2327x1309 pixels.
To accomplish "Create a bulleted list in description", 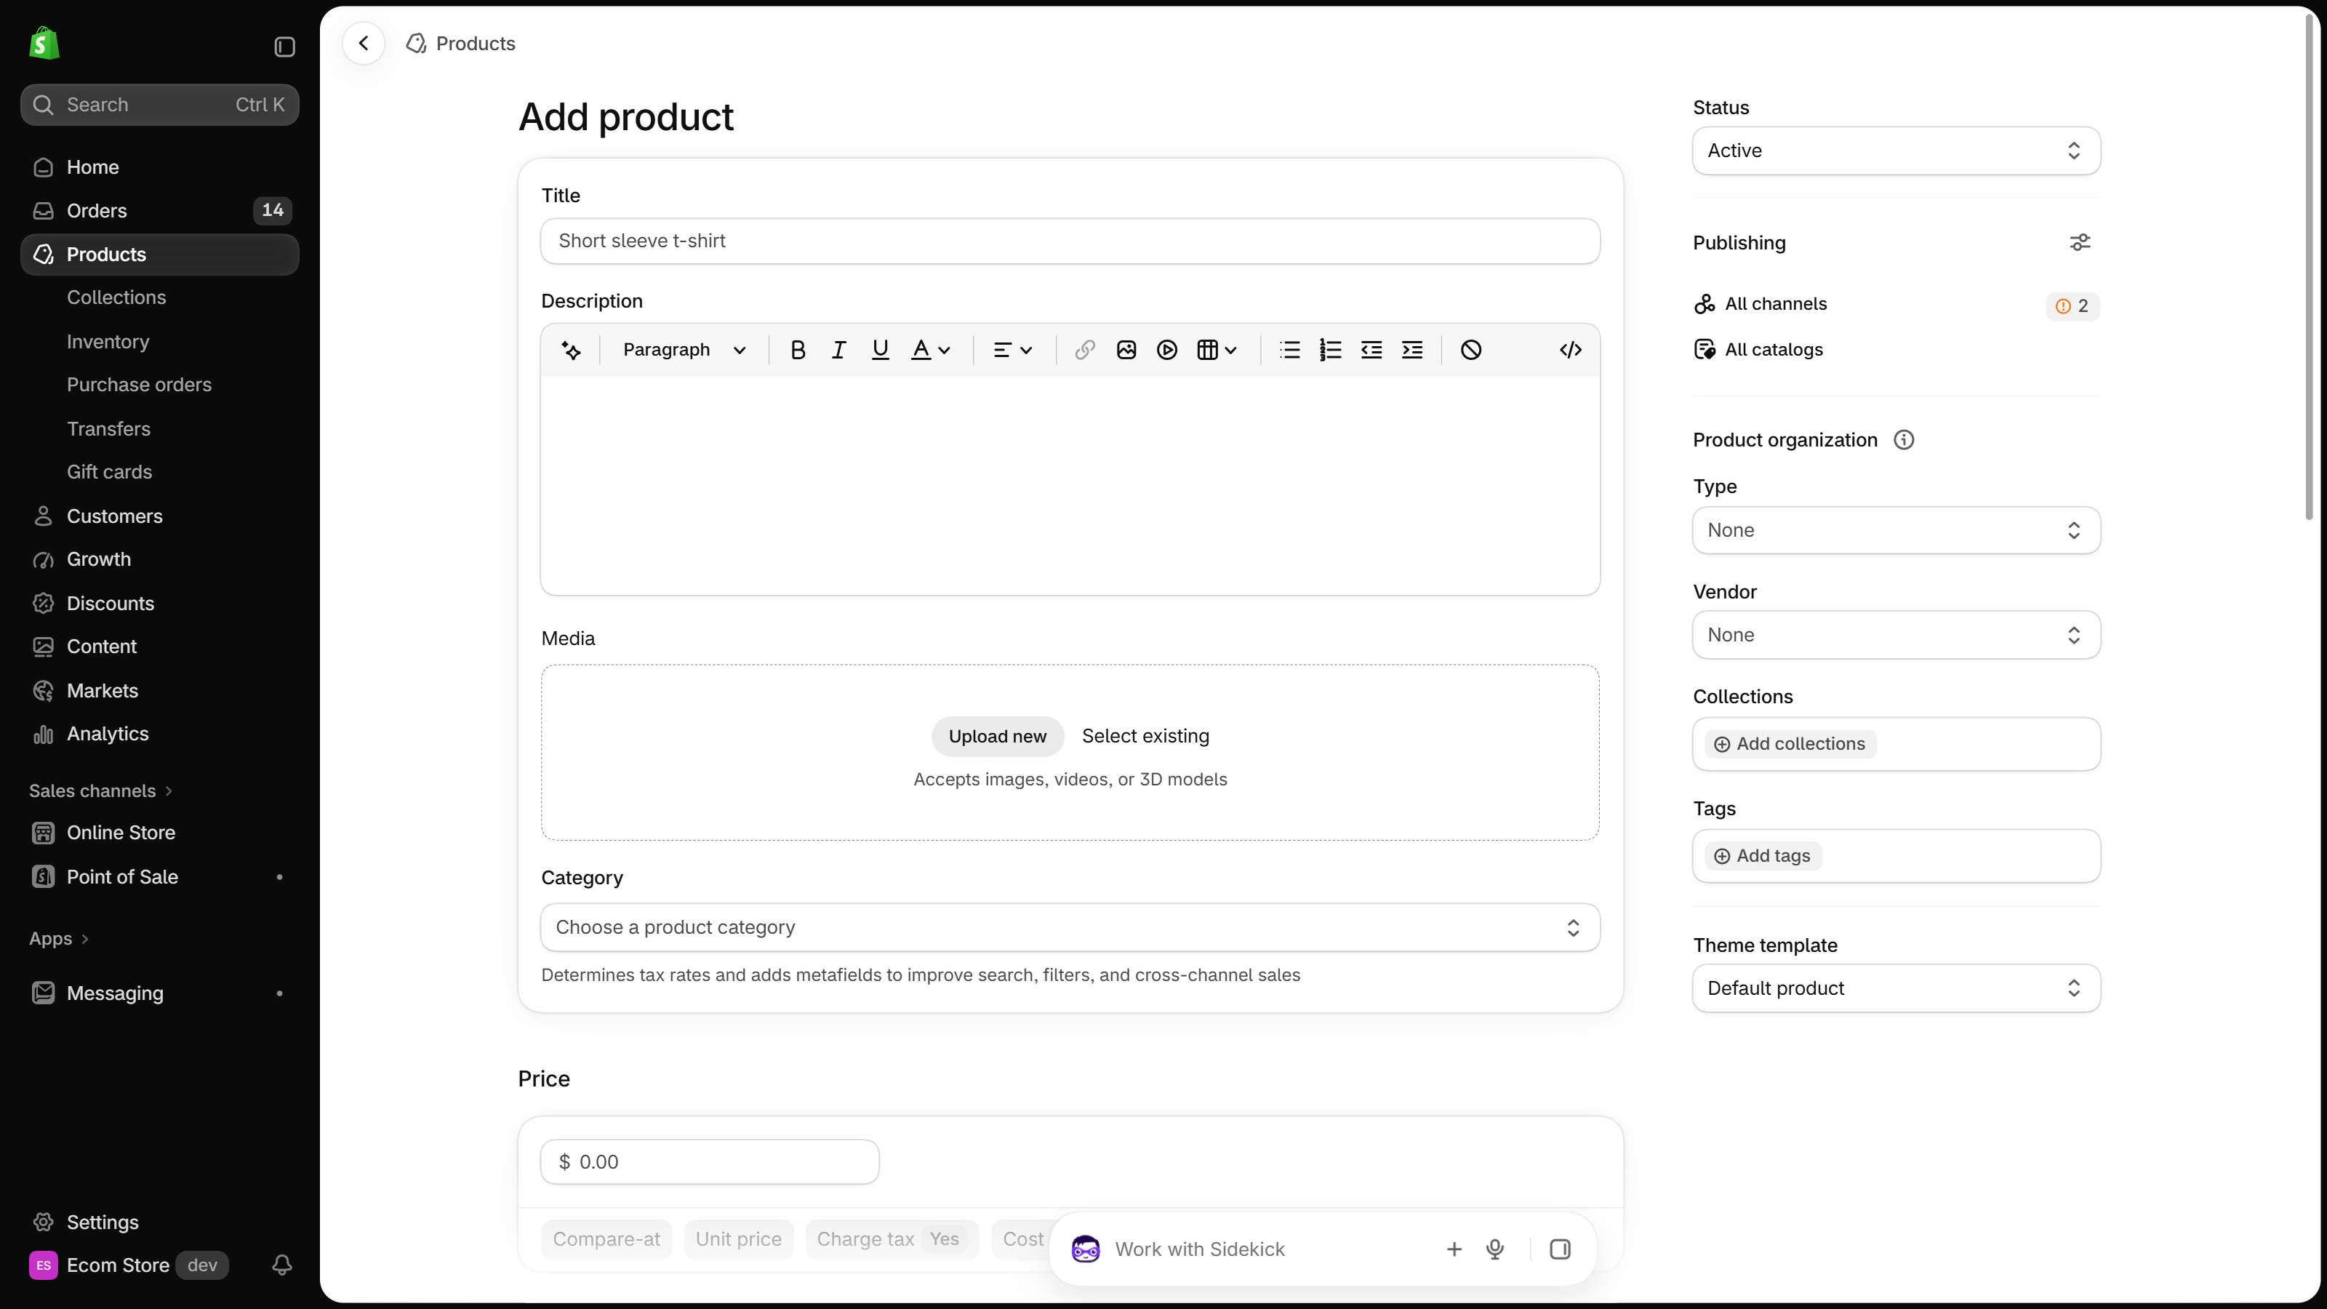I will [x=1290, y=350].
